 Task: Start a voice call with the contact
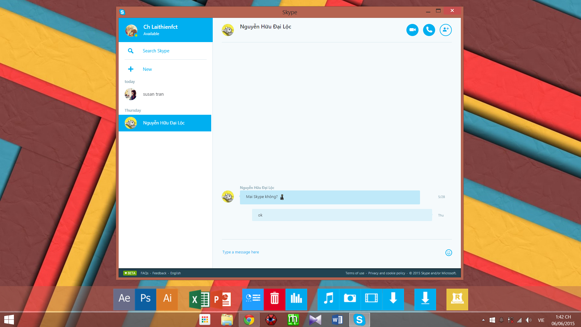[429, 30]
